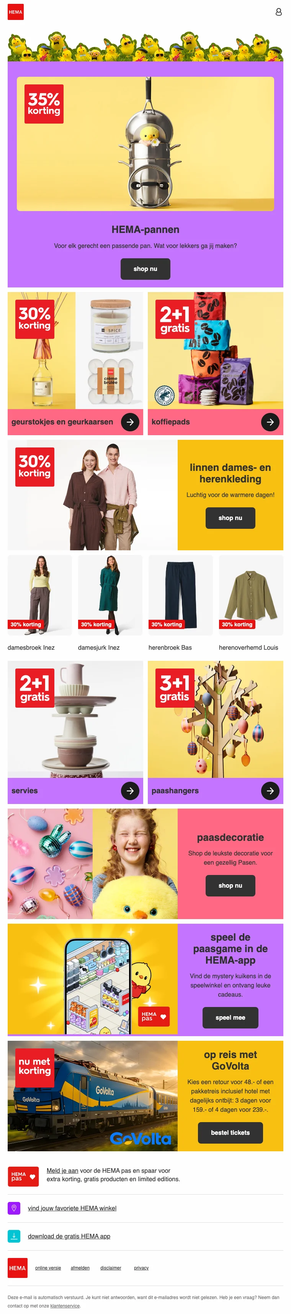Click the purple store locator pin icon
This screenshot has width=291, height=1314.
14,1208
